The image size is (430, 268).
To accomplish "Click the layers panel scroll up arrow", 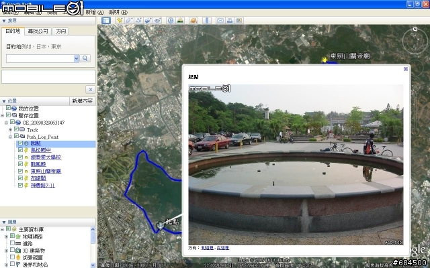I will tap(93, 229).
